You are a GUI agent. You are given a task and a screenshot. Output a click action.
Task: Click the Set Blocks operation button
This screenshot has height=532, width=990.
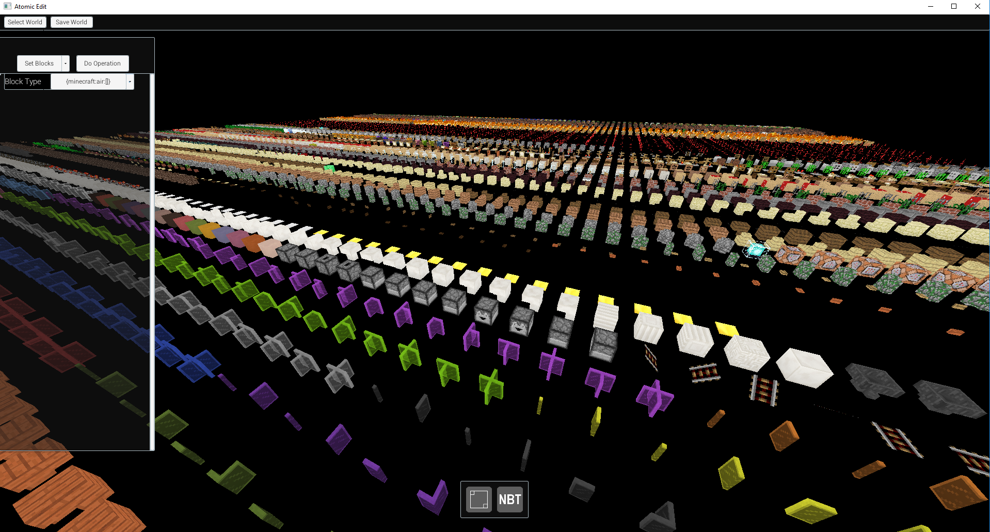(39, 63)
